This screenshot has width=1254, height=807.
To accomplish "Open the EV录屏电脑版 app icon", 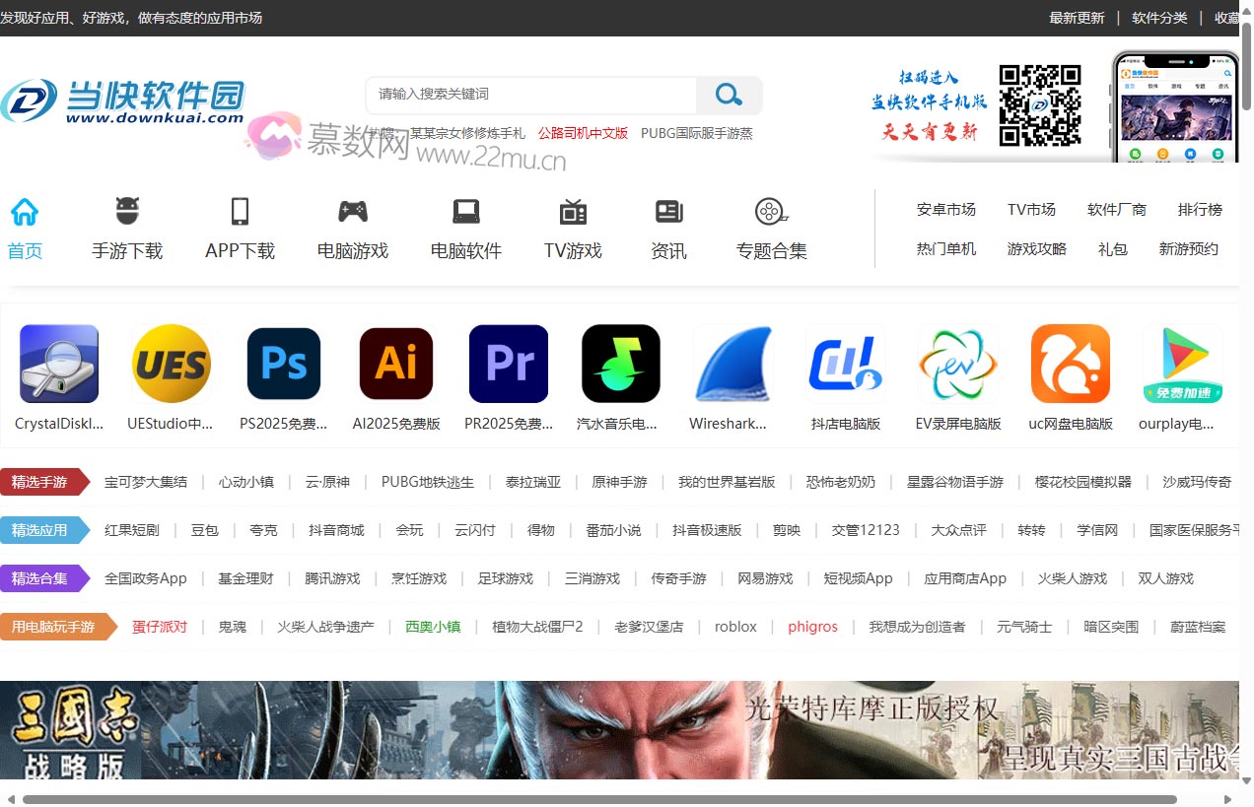I will (957, 364).
